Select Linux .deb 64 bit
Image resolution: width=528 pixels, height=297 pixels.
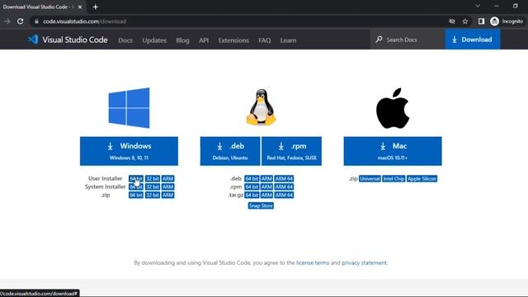coord(252,178)
